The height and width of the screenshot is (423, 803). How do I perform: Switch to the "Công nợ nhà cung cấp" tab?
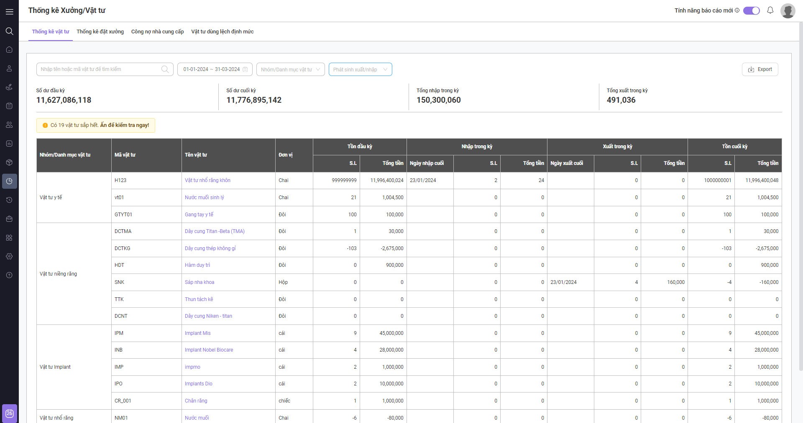pos(157,32)
